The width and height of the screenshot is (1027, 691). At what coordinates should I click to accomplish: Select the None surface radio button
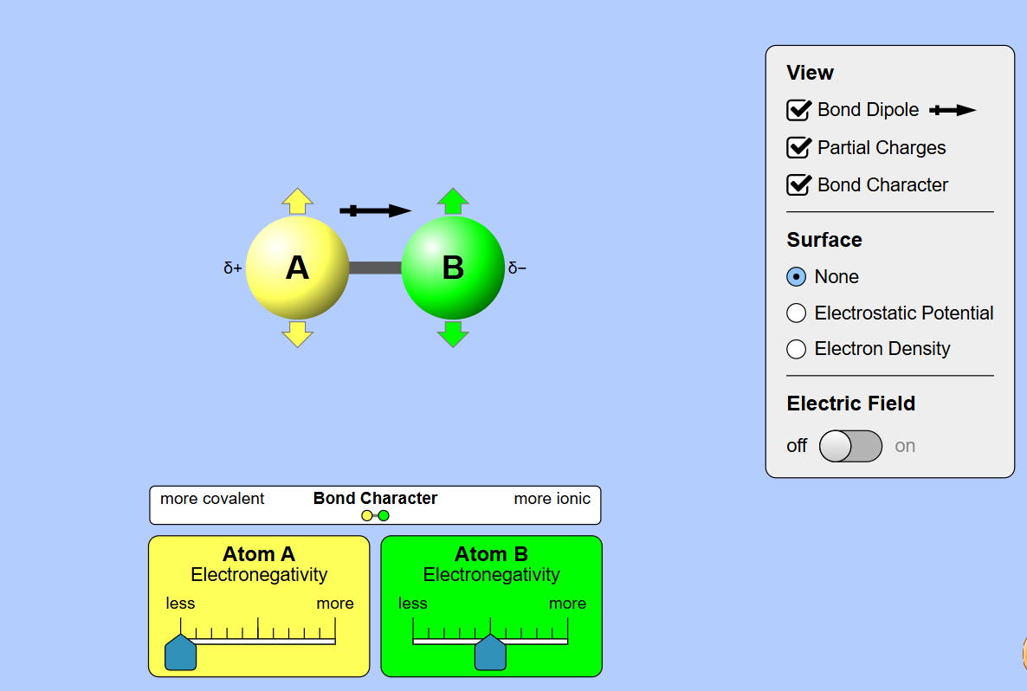[796, 277]
